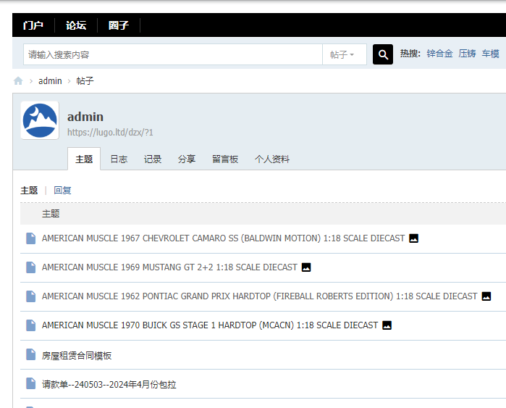Click document icon beside 房屋租赁合同模板

coord(30,355)
